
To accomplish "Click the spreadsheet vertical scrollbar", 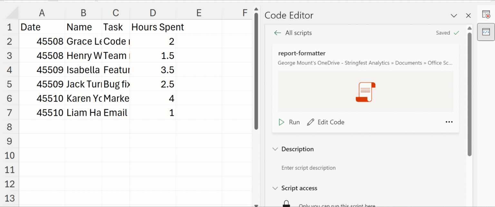I will pos(256,71).
